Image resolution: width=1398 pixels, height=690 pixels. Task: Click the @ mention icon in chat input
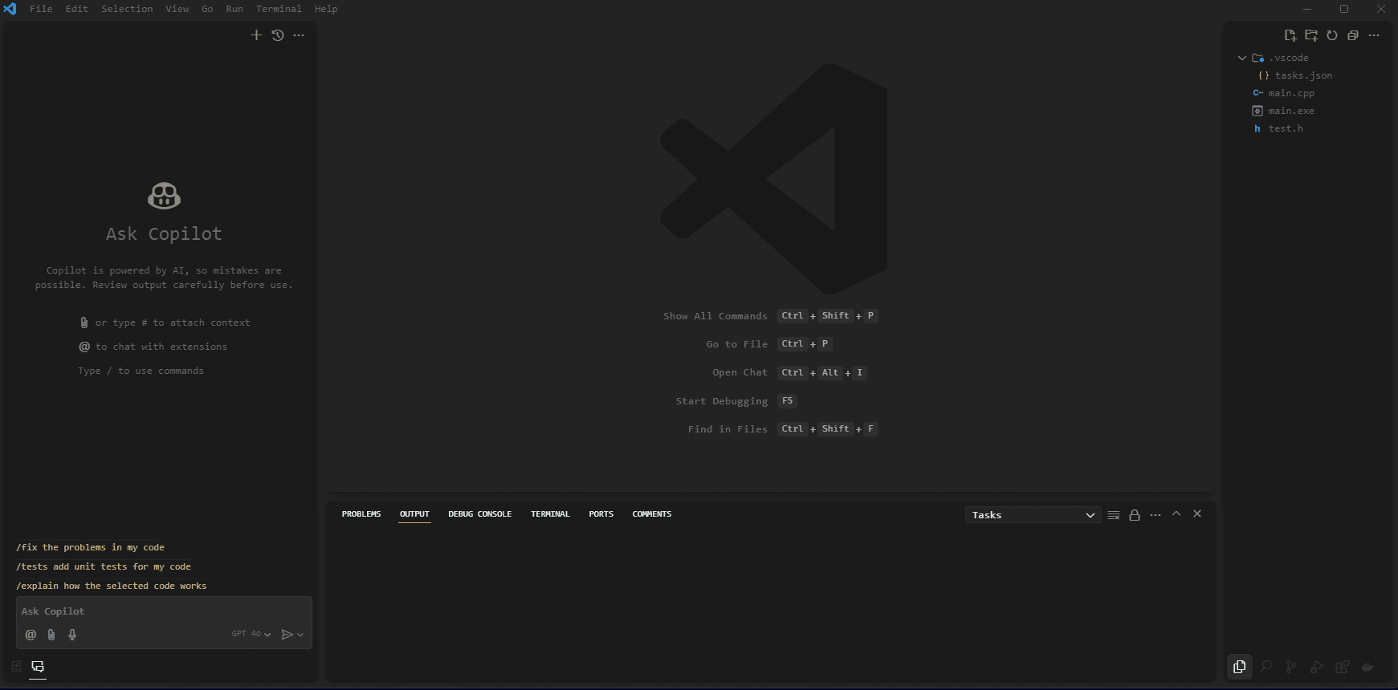tap(31, 635)
